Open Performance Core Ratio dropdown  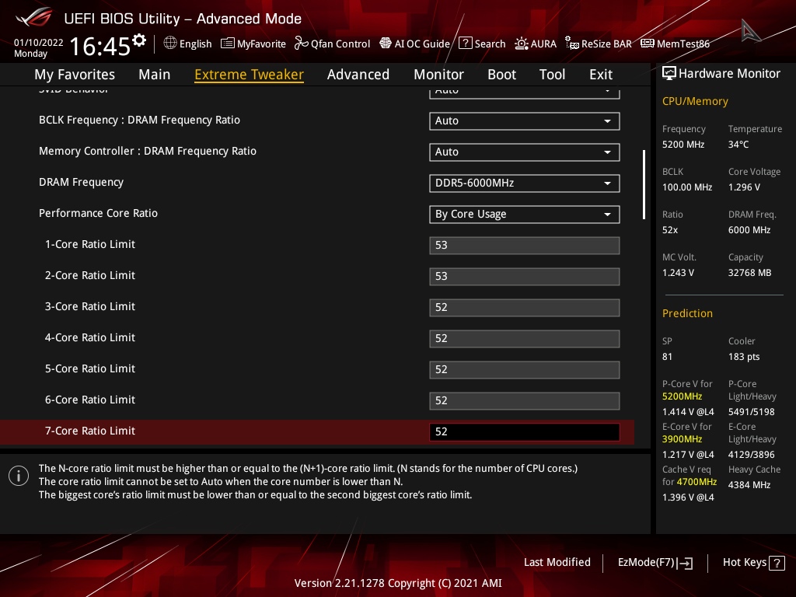pyautogui.click(x=525, y=215)
